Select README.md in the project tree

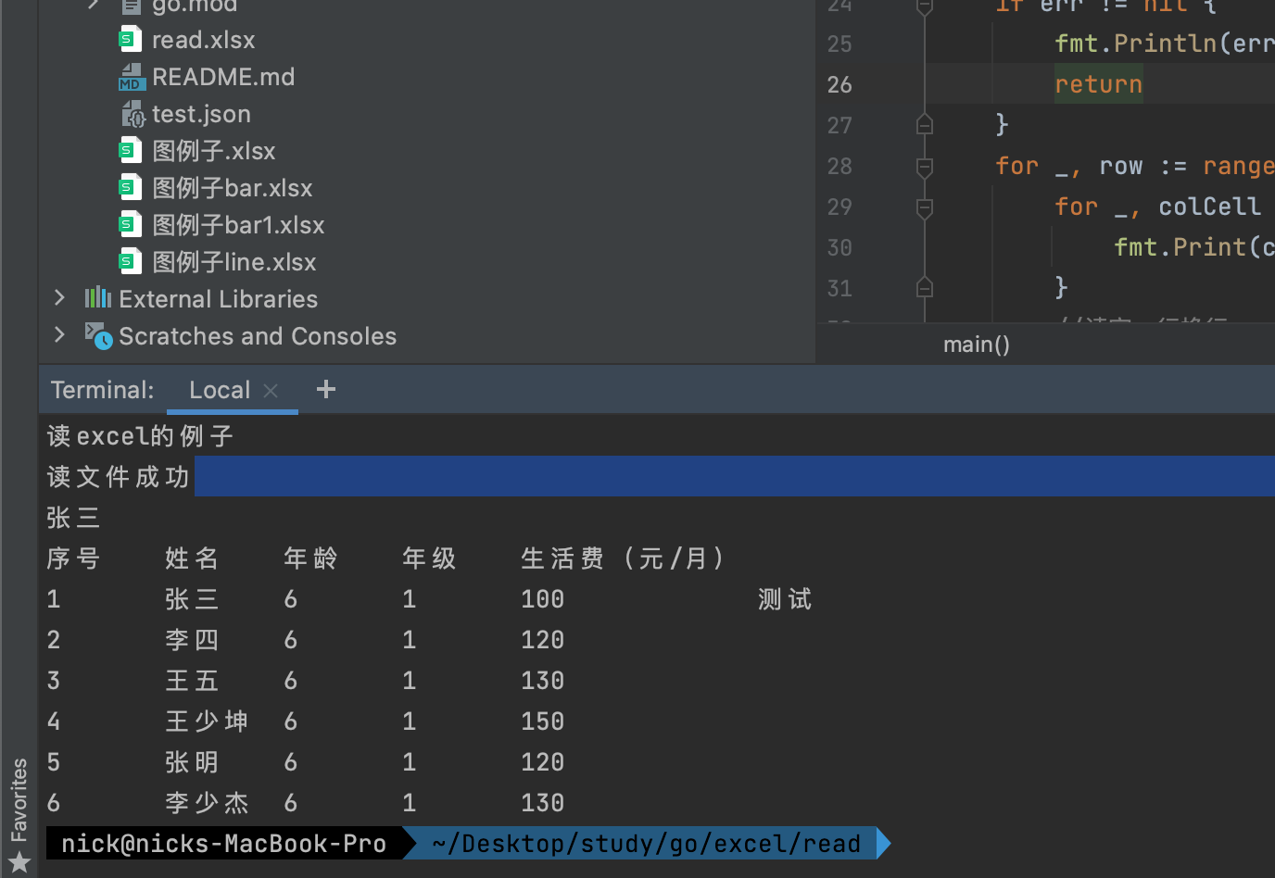(223, 77)
